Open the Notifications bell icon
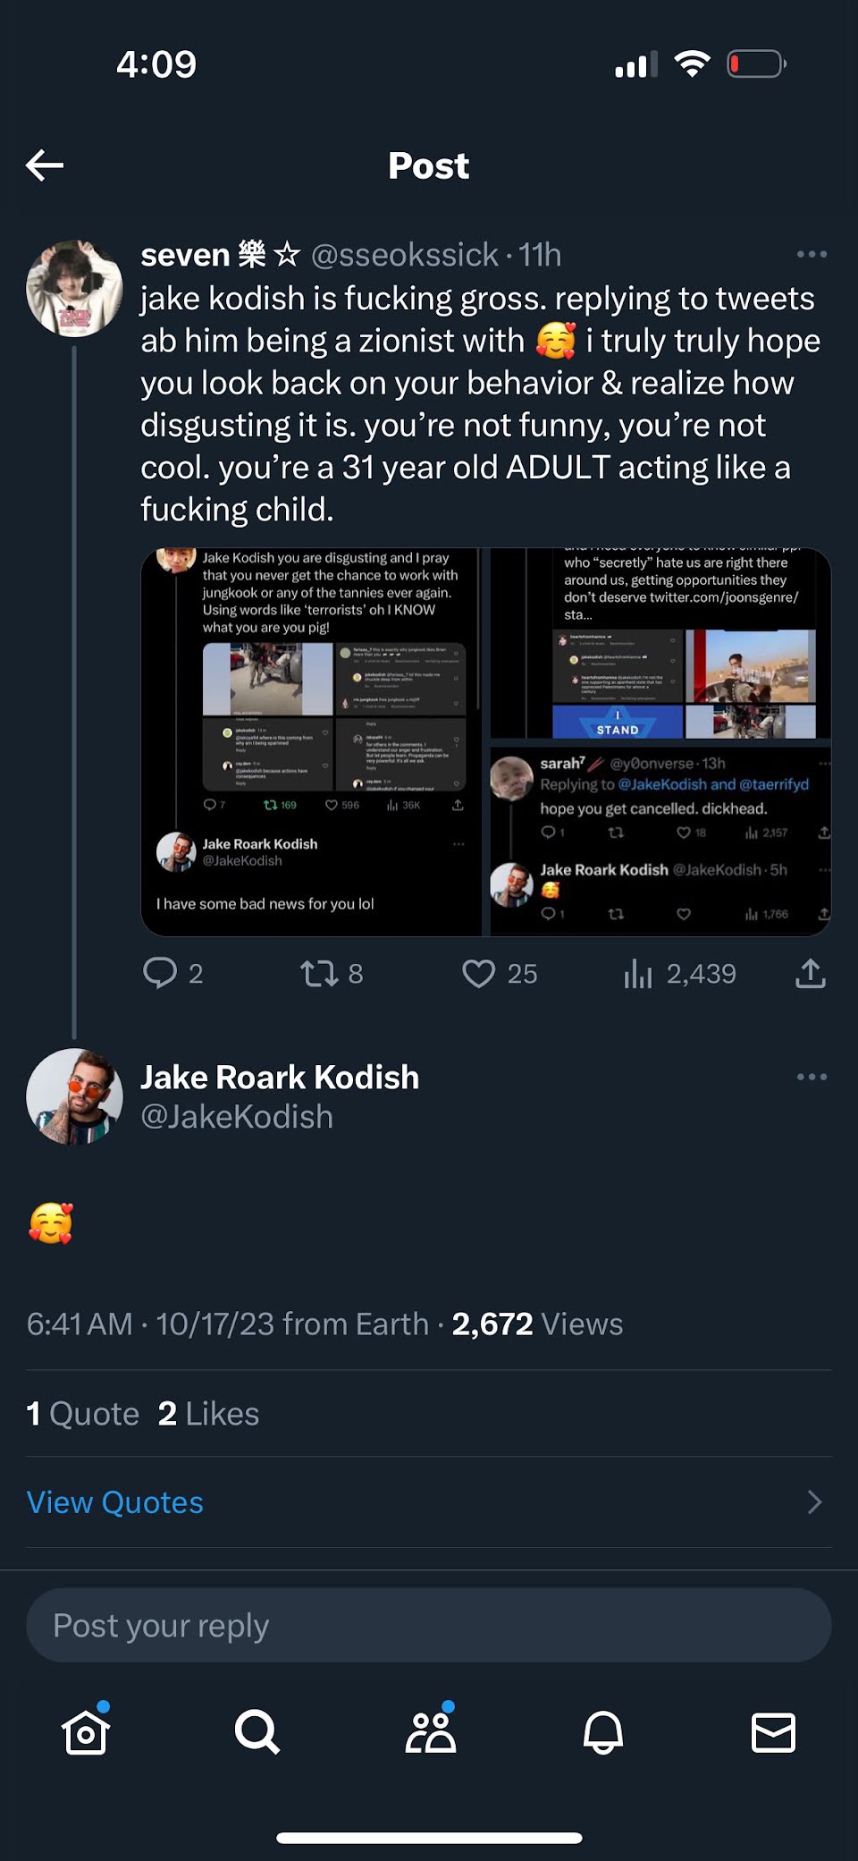858x1861 pixels. click(x=603, y=1732)
